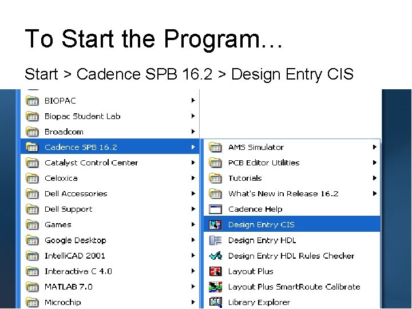Click the Interactive C 4.0 label
This screenshot has width=412, height=309.
click(x=78, y=271)
